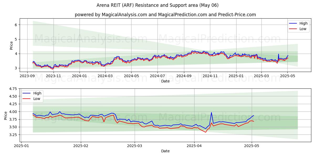Viewport: 315px width, 157px height.
Task: Click the '4.00' price tick on bottom chart
Action: pos(13,112)
